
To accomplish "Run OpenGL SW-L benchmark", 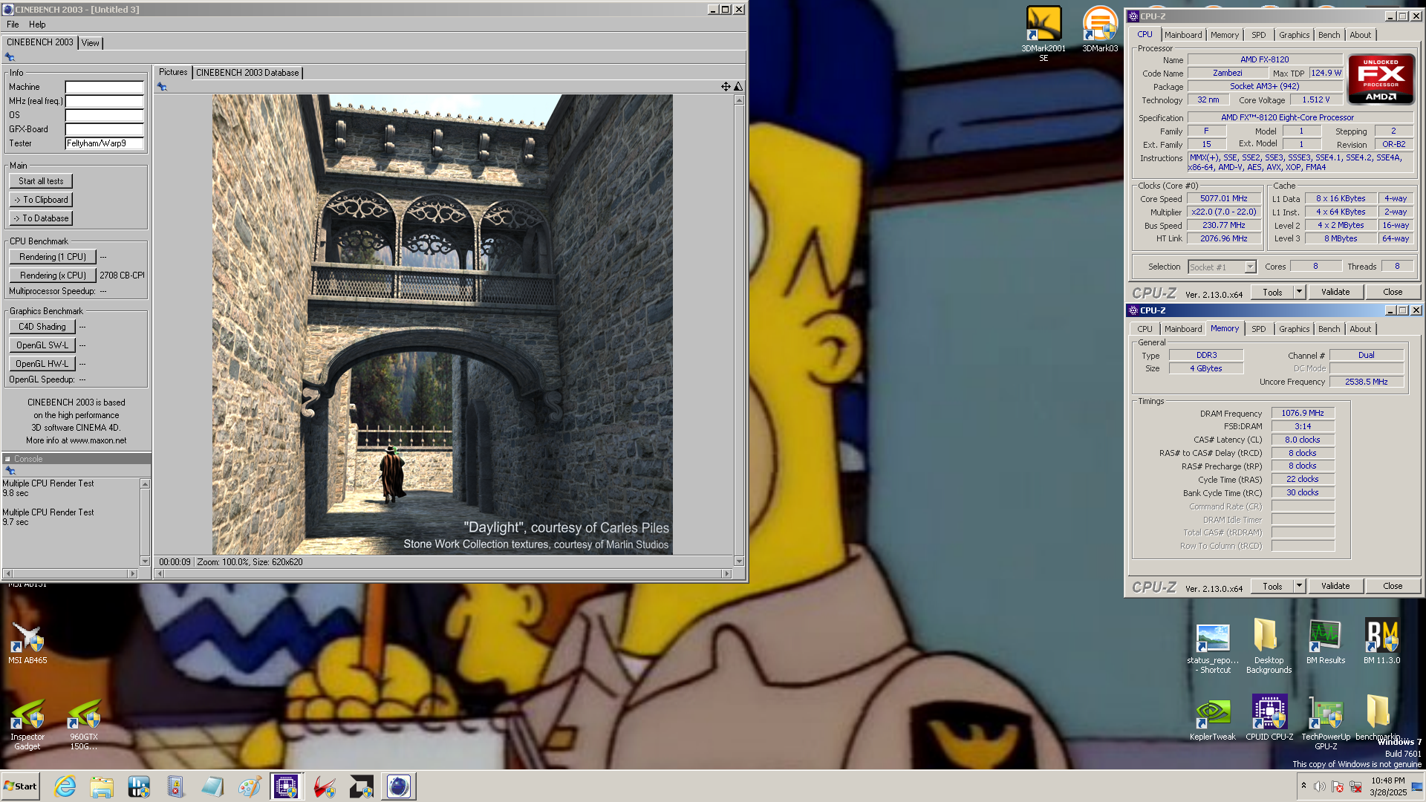I will point(42,345).
